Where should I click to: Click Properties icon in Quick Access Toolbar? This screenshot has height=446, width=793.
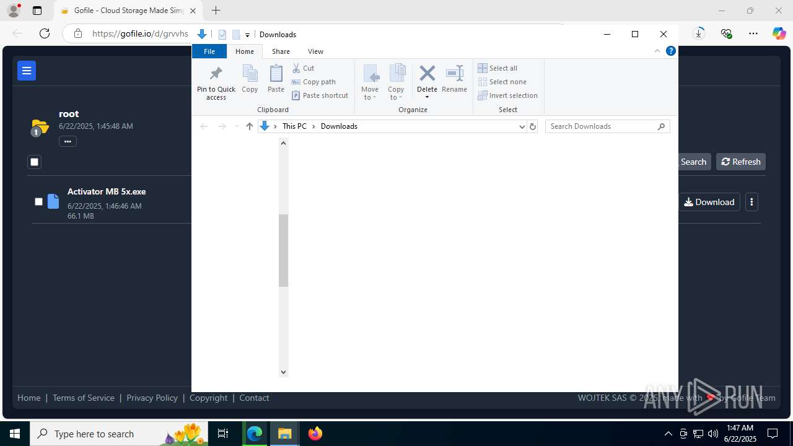(x=222, y=35)
